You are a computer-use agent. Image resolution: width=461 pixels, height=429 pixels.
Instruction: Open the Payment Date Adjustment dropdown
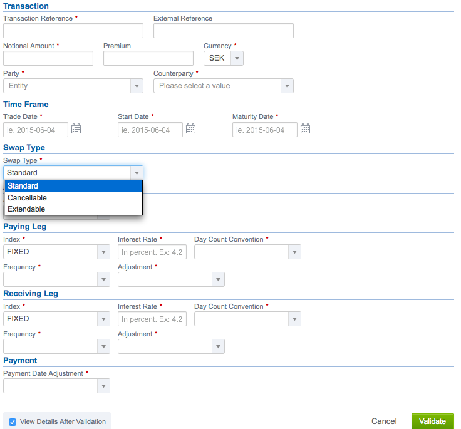[x=57, y=386]
